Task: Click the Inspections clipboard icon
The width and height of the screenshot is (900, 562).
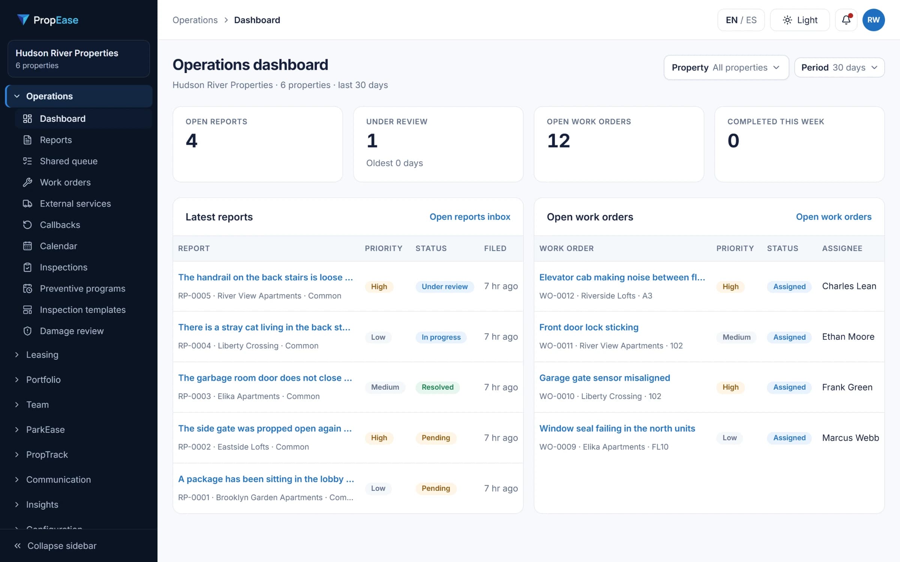Action: point(27,267)
